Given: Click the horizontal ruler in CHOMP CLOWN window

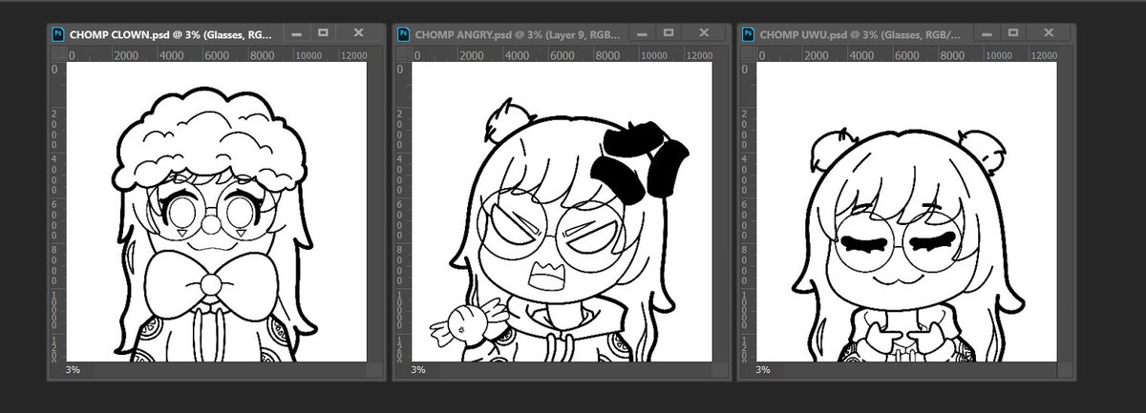Looking at the screenshot, I should (223, 55).
